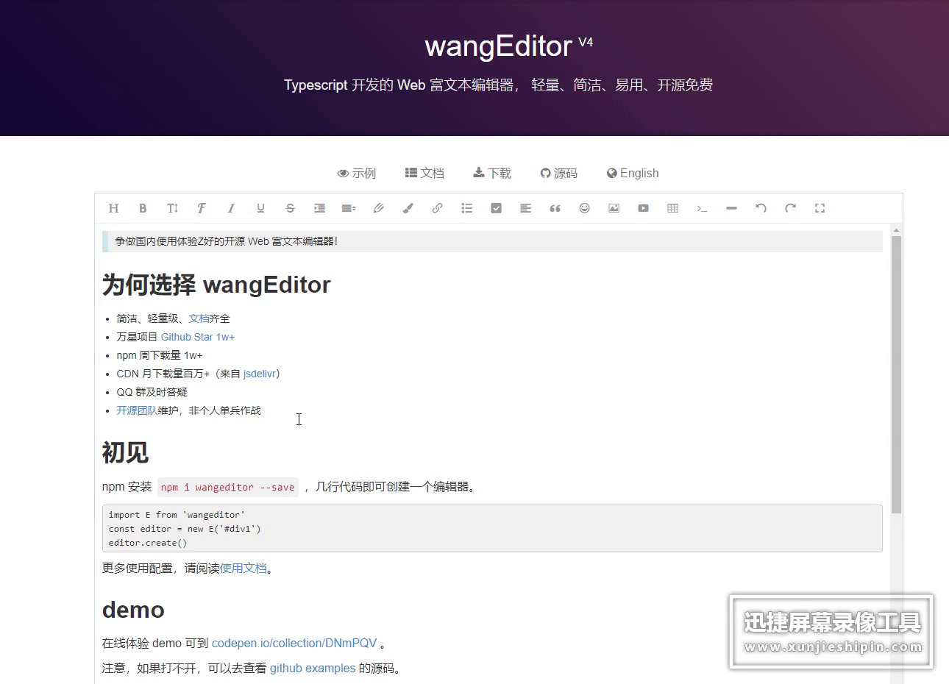Open the 源码 GitHub nav item
Image resolution: width=949 pixels, height=684 pixels.
559,174
